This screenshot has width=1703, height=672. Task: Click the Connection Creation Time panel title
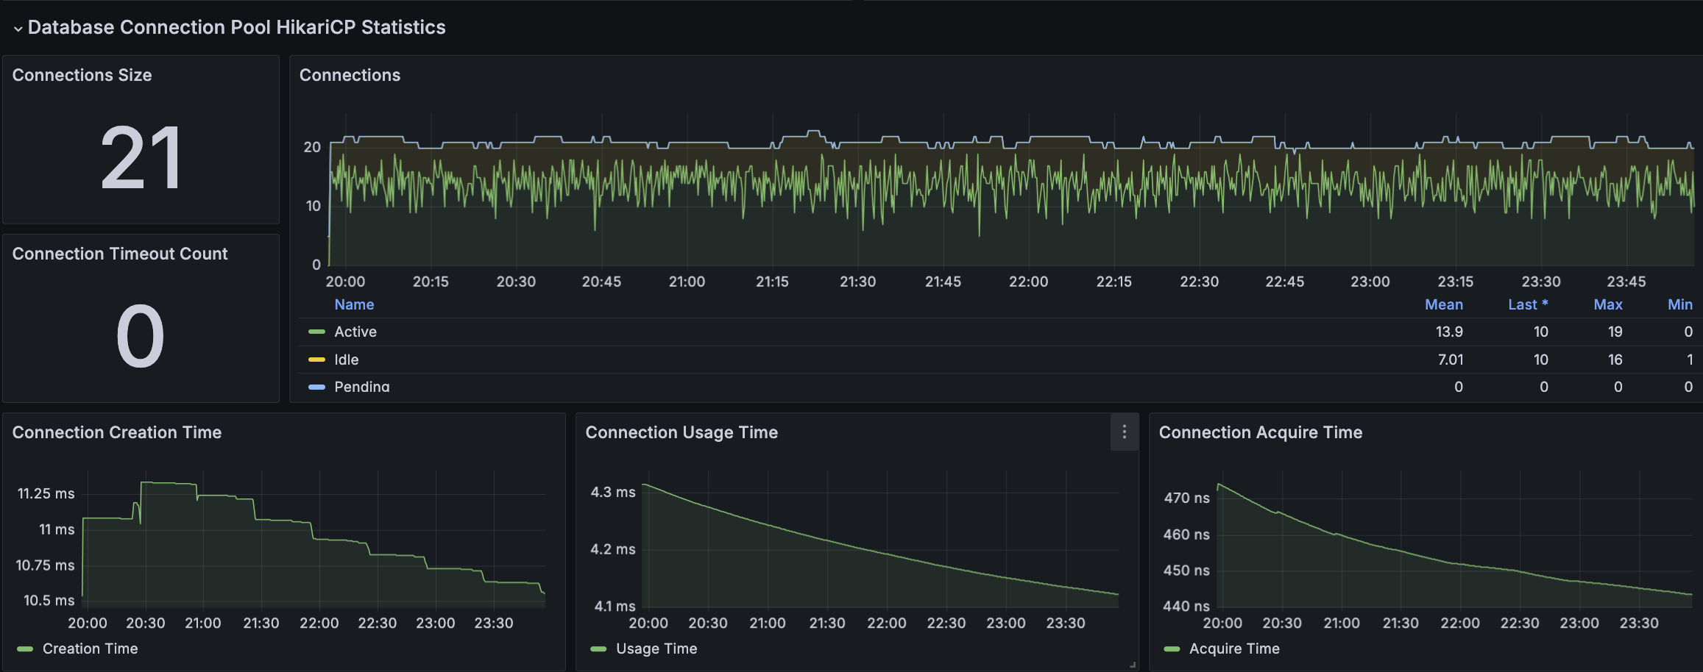tap(117, 432)
